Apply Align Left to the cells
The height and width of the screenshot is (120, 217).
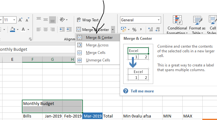pos(39,29)
